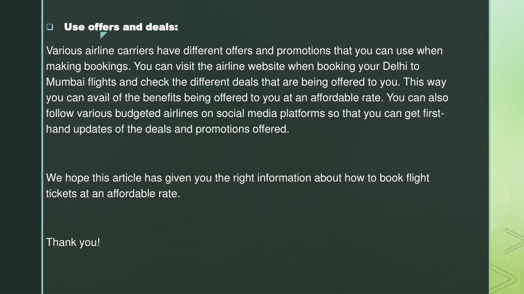Image resolution: width=524 pixels, height=294 pixels.
Task: Click the square bullet beside the heading
Action: 50,27
